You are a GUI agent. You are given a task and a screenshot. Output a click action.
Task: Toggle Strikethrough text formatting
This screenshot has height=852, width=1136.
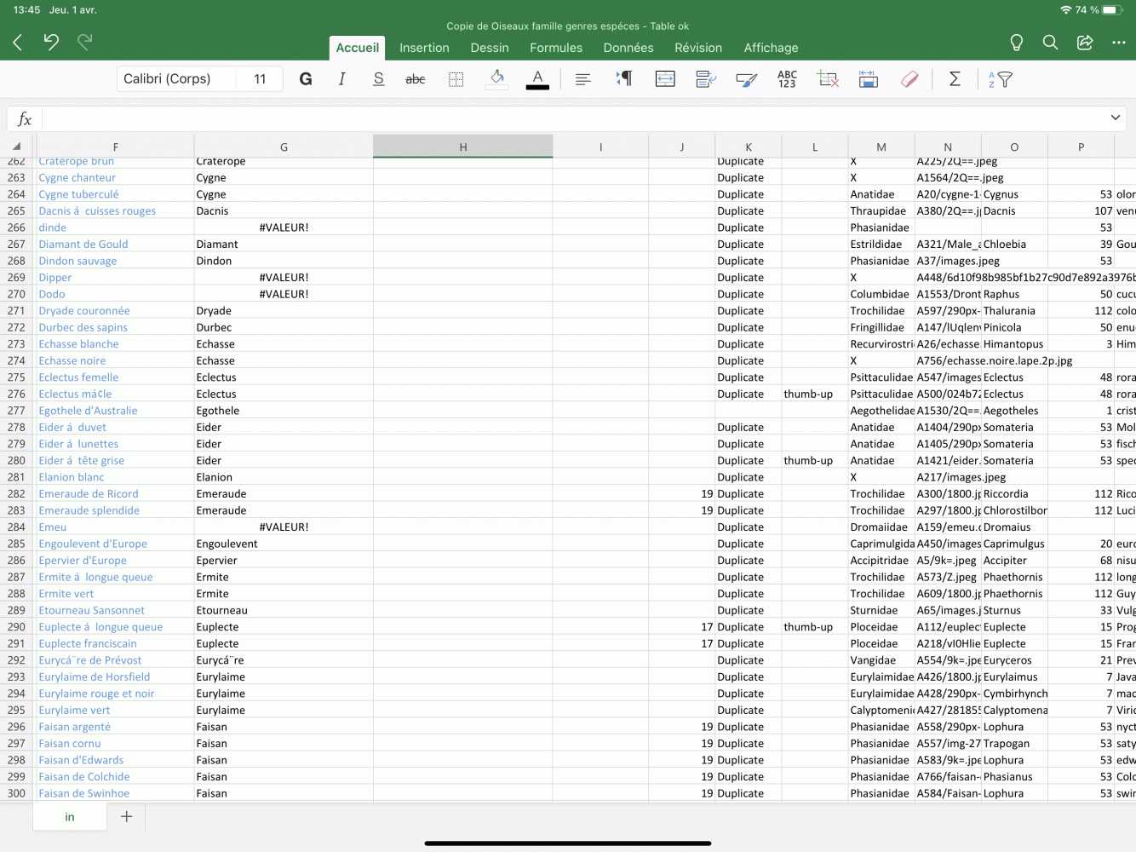[415, 79]
